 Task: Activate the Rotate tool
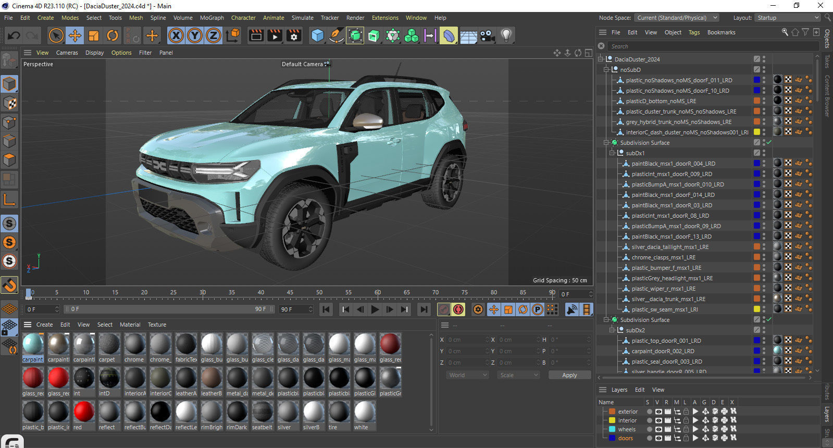pyautogui.click(x=113, y=35)
